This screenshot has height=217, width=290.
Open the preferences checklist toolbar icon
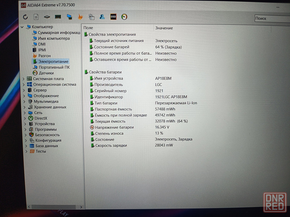[x=91, y=17]
